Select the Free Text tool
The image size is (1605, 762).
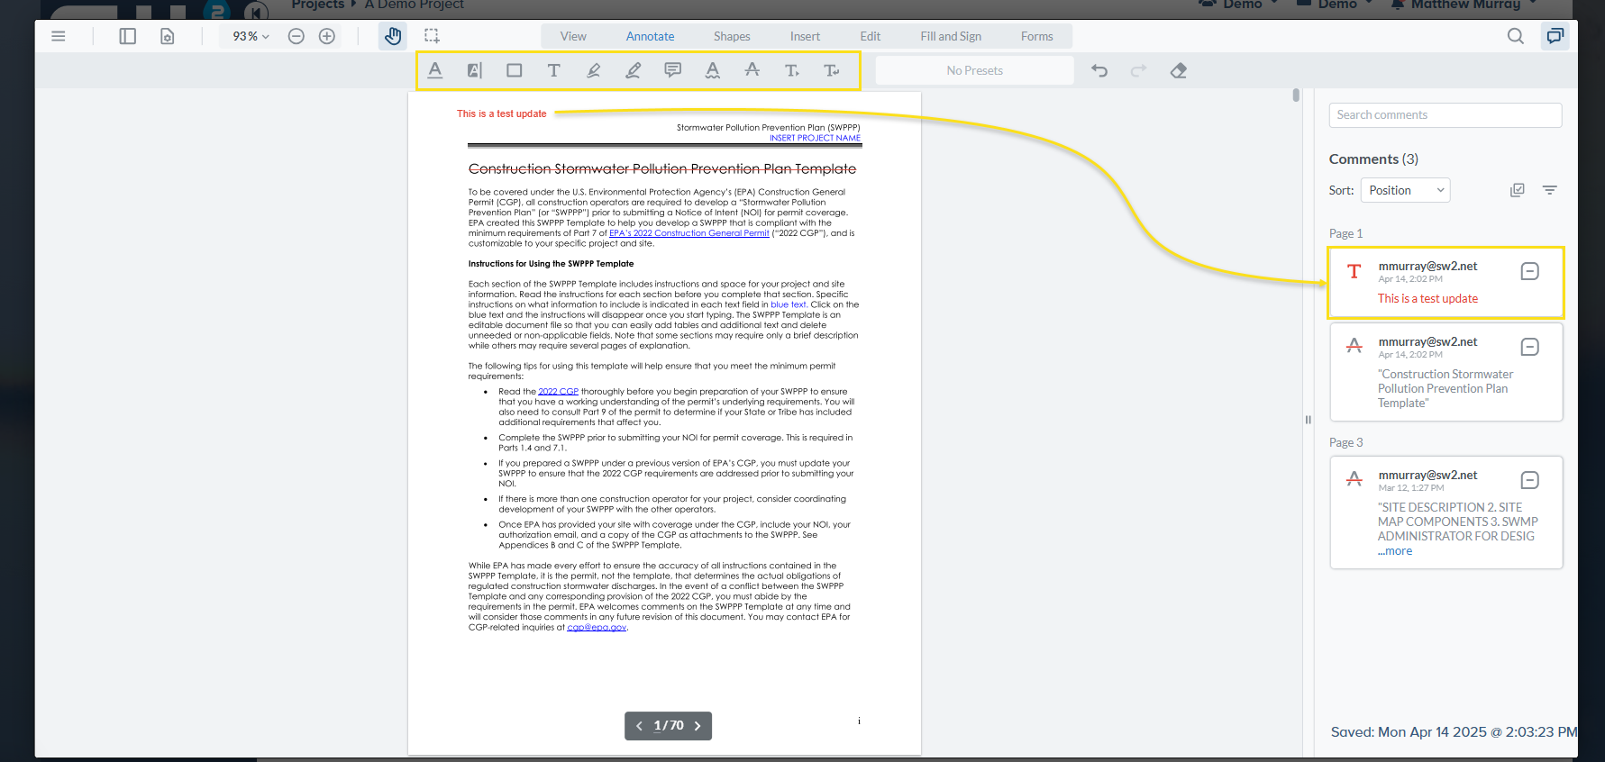[553, 70]
